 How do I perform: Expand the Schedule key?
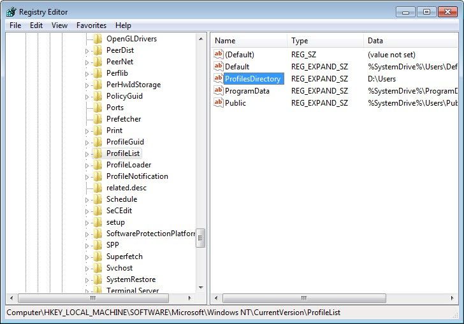tap(87, 200)
